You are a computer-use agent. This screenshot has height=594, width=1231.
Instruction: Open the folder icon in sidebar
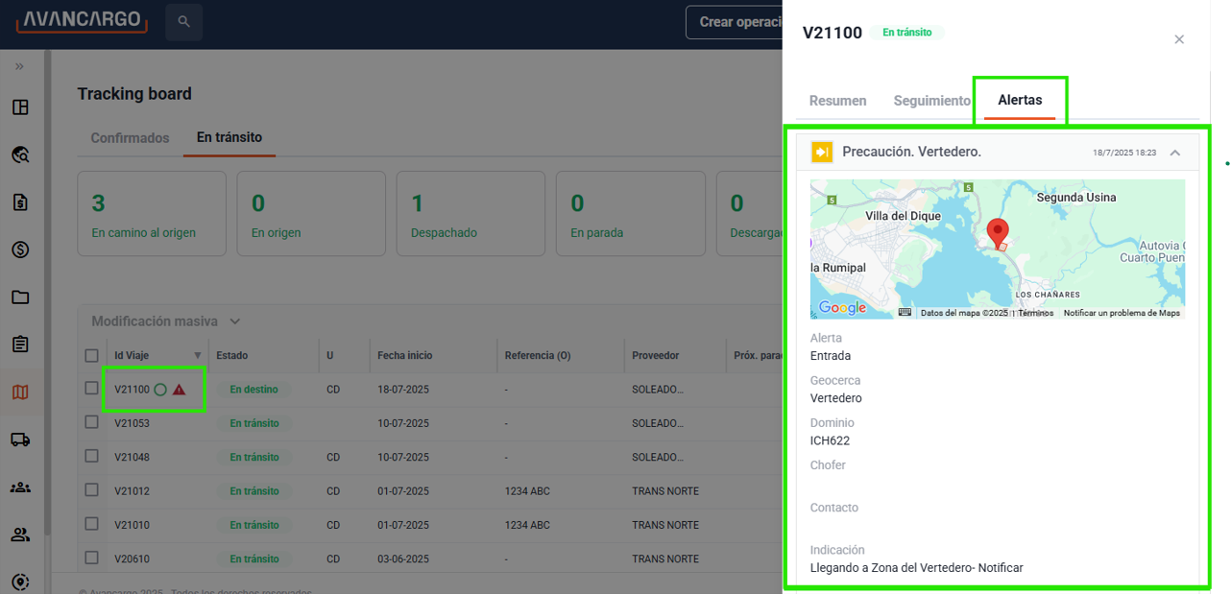tap(20, 297)
